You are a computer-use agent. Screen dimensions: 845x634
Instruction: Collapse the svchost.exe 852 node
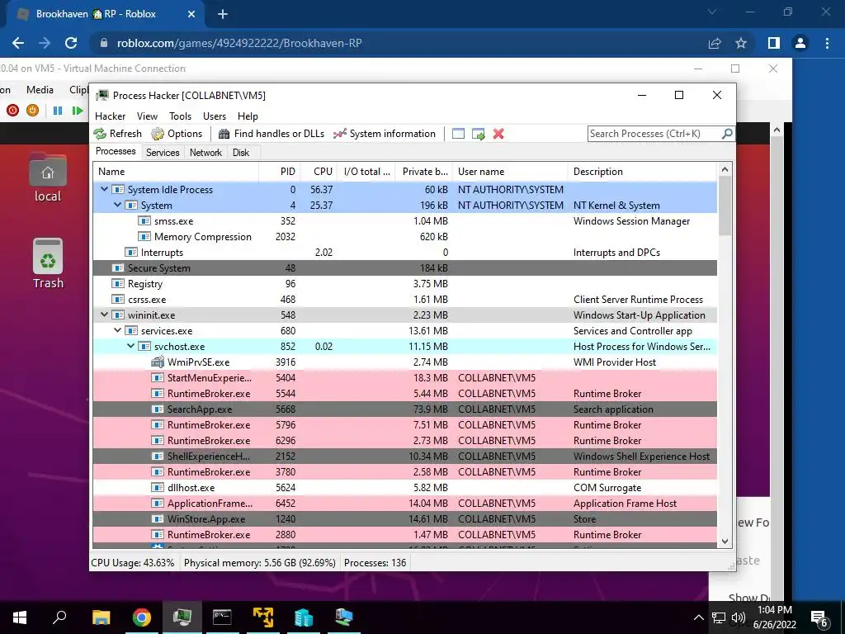coord(131,346)
